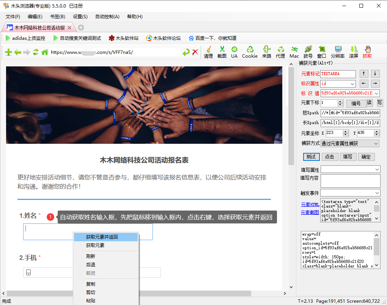Expand the 捕获方式 capture method dropdown
Viewport: 387px width, 305px height.
click(376, 143)
